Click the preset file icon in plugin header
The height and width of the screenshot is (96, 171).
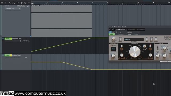[x=116, y=32]
